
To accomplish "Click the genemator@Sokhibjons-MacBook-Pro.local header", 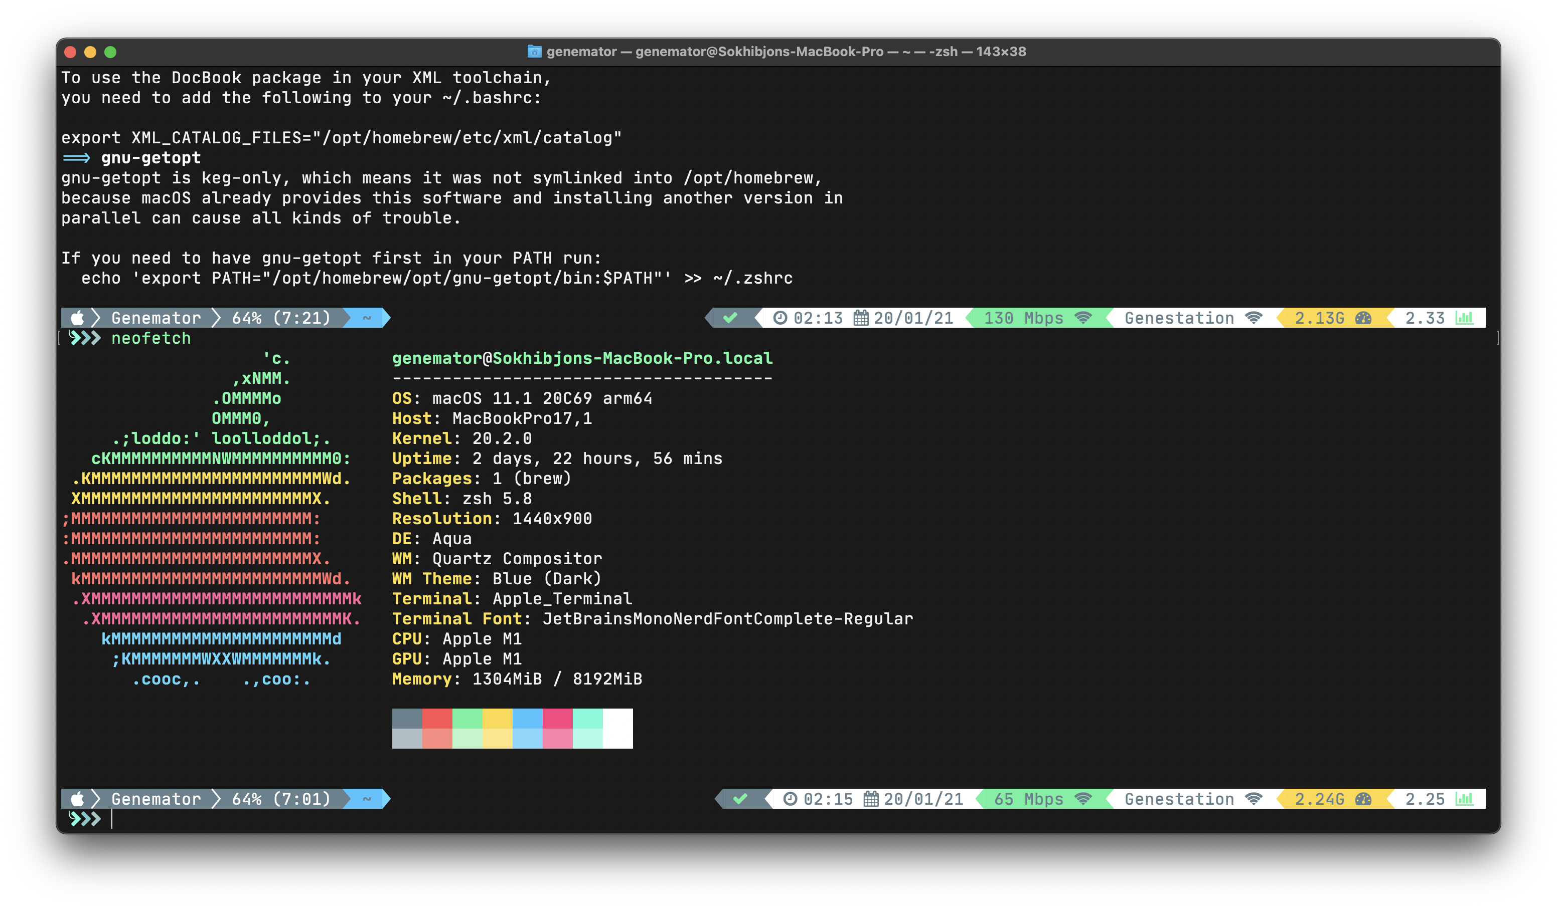I will click(x=582, y=358).
